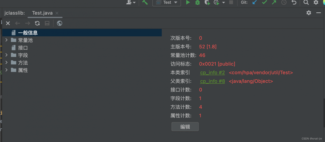Open the Test run configuration dropdown
This screenshot has height=142, width=325.
point(167,3)
